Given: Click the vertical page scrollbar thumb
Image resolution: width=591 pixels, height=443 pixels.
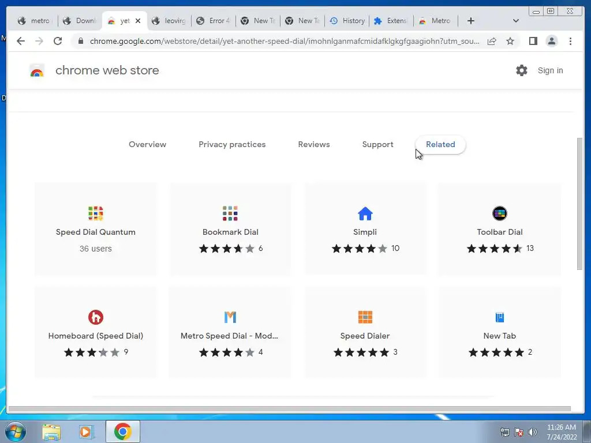Looking at the screenshot, I should (579, 204).
